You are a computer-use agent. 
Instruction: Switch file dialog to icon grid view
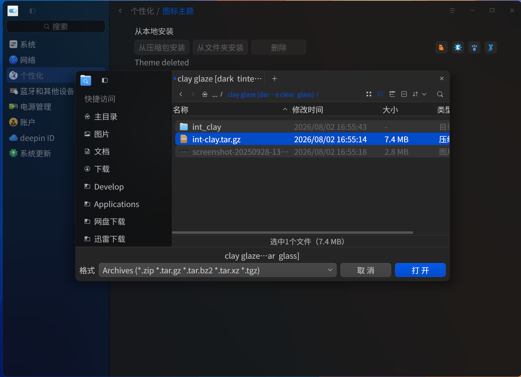tap(369, 94)
